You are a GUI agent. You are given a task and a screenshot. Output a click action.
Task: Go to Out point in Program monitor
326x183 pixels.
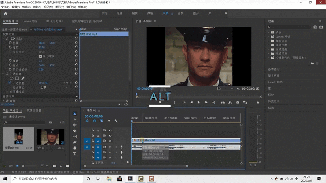pyautogui.click(x=213, y=102)
